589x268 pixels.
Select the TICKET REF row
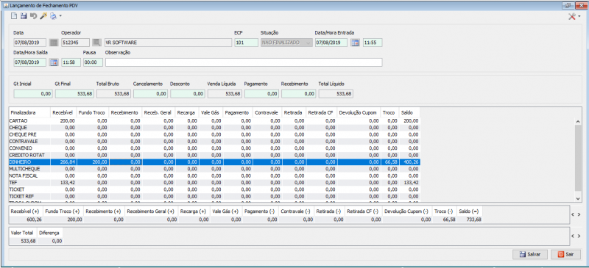pos(214,196)
